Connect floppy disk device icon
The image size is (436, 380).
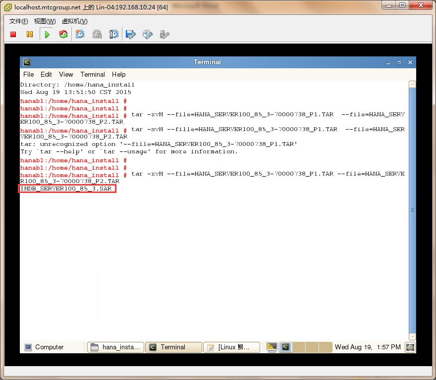[131, 34]
